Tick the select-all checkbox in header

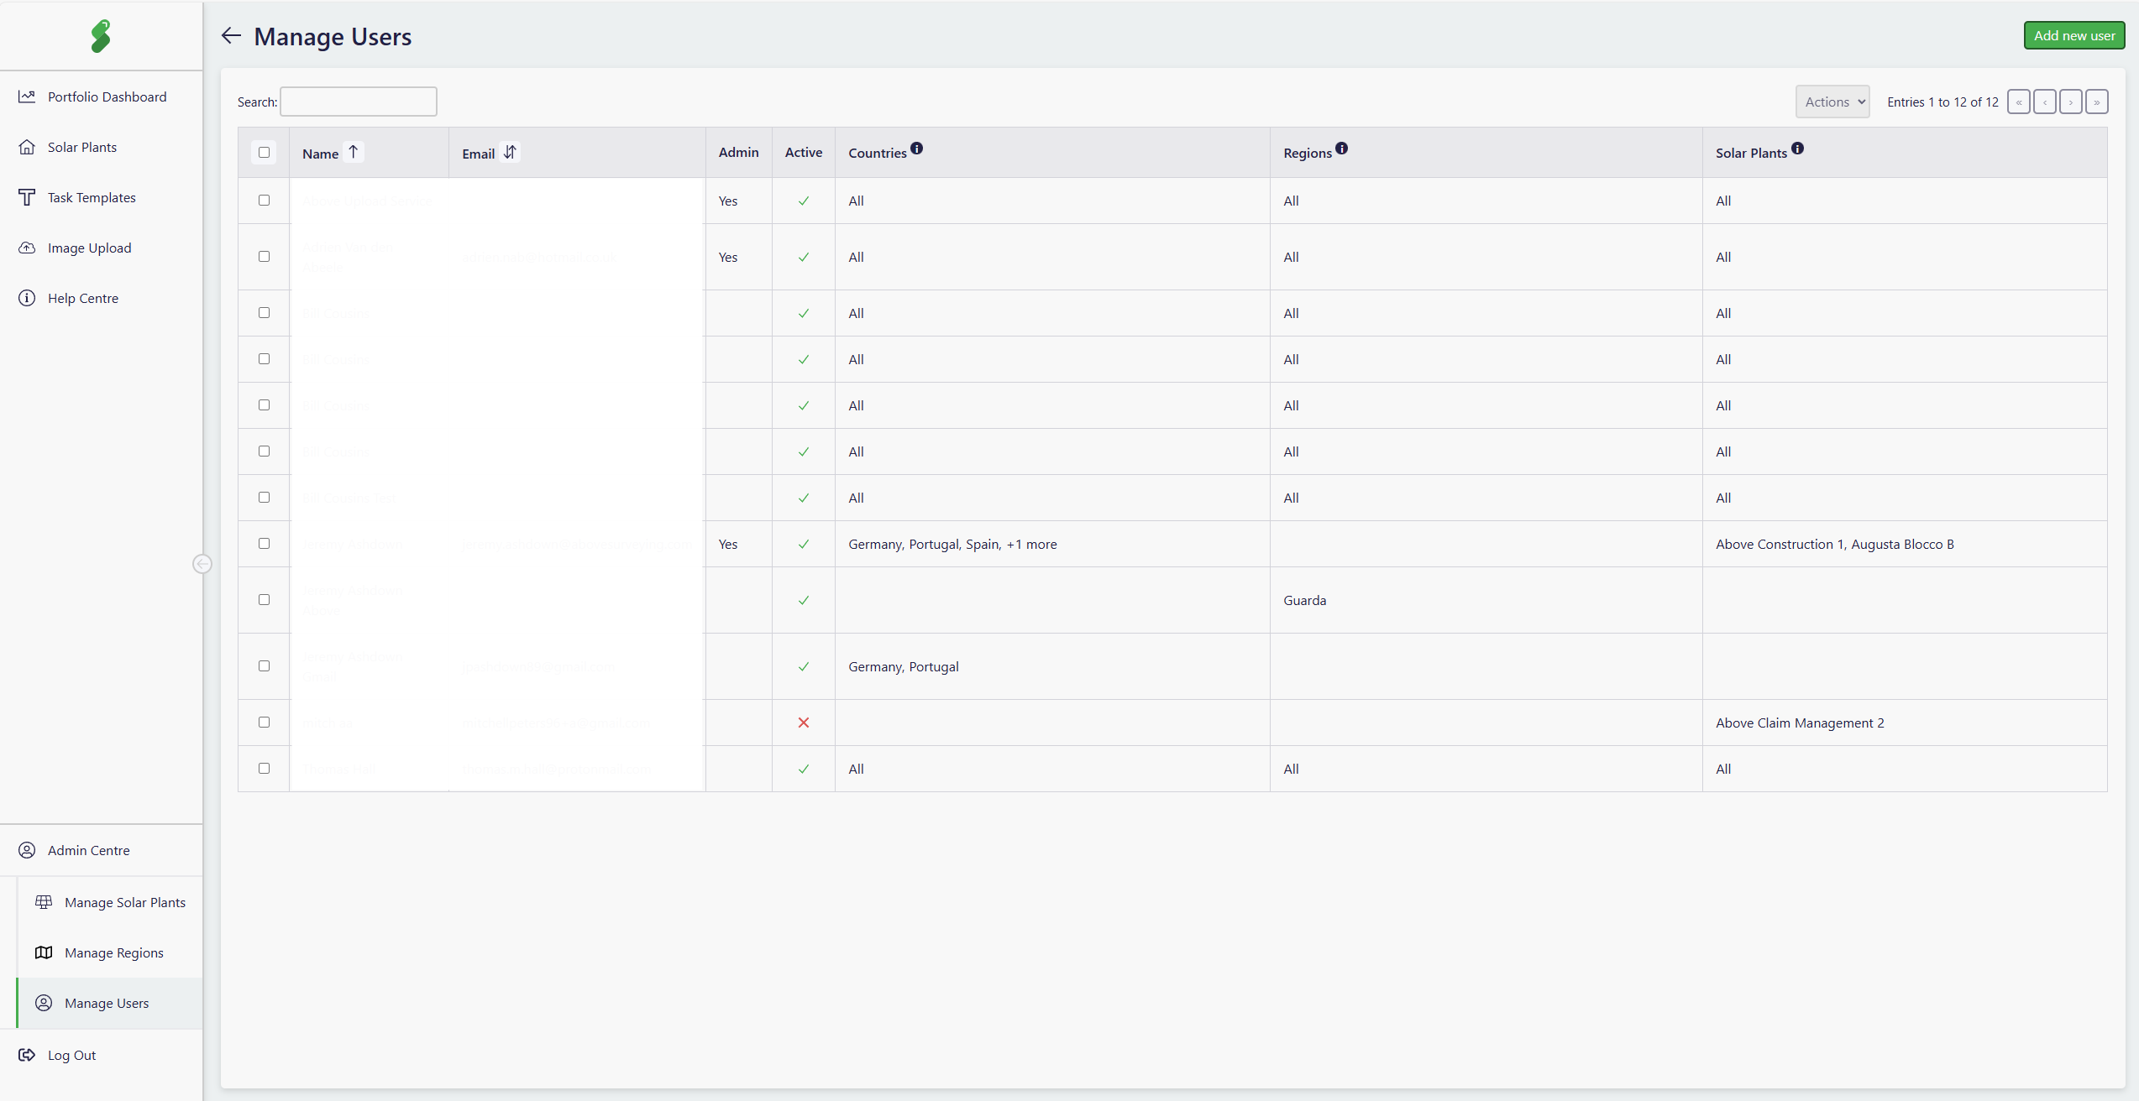[x=264, y=152]
